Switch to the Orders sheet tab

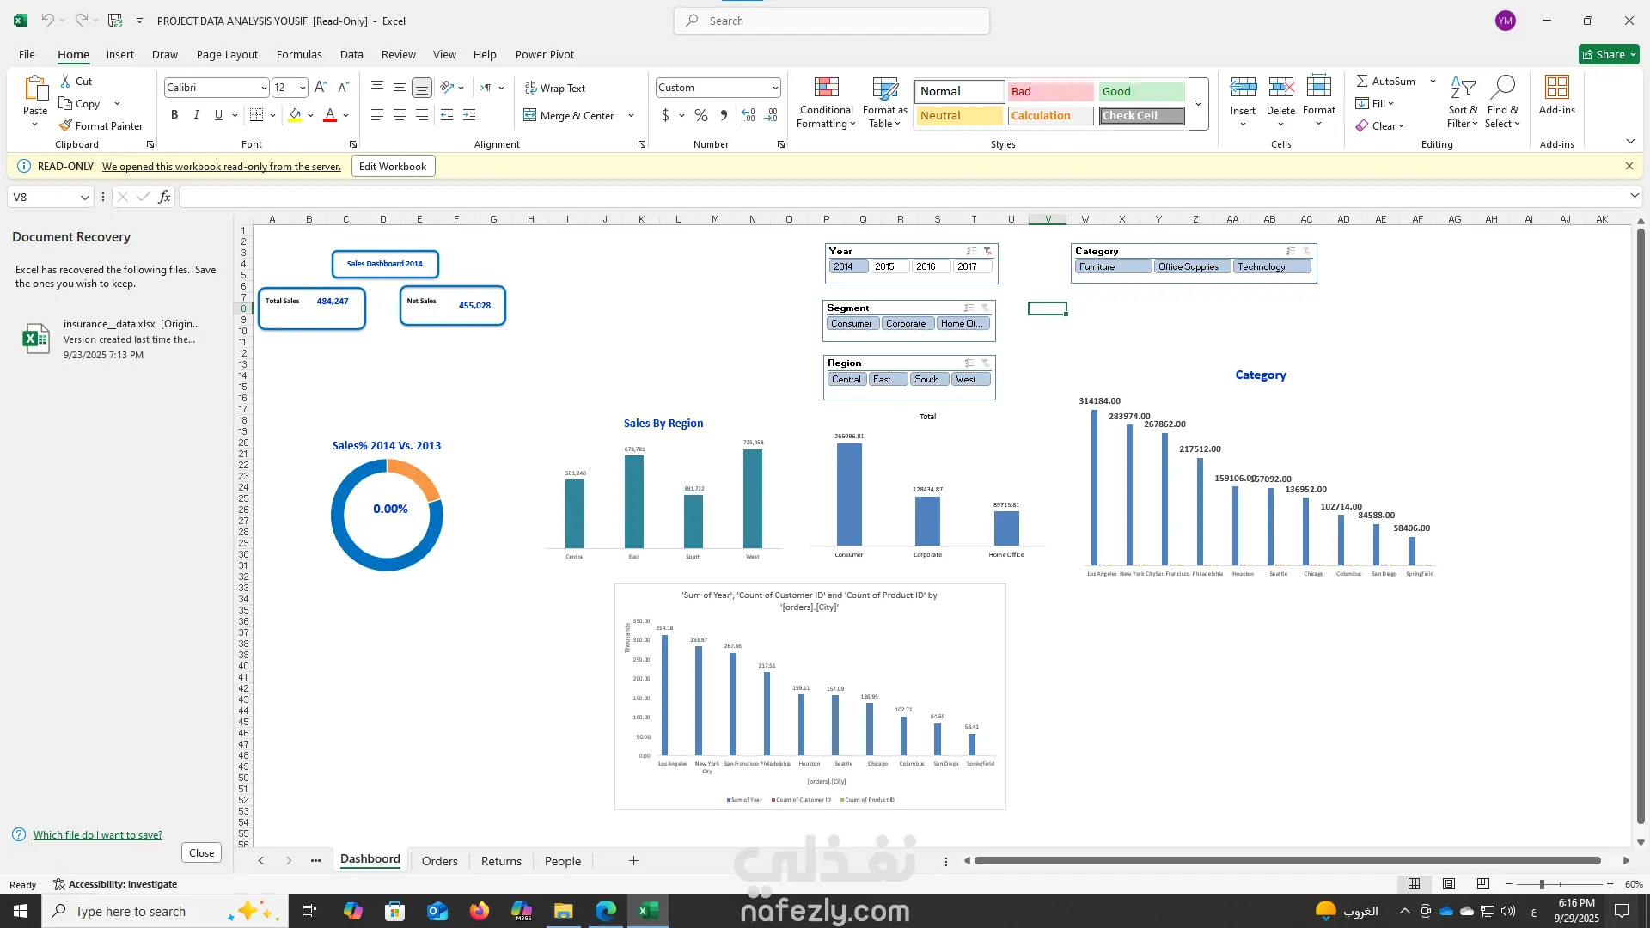[x=439, y=861]
